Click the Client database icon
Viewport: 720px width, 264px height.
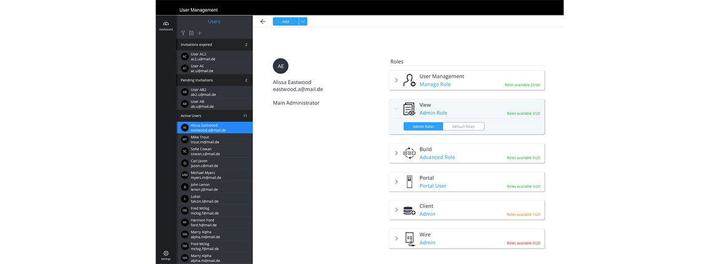pos(409,211)
